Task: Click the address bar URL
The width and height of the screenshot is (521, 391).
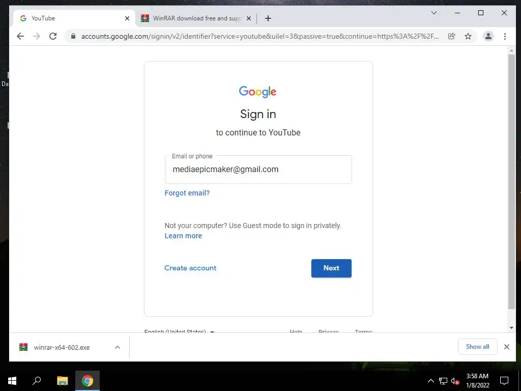Action: (x=260, y=36)
